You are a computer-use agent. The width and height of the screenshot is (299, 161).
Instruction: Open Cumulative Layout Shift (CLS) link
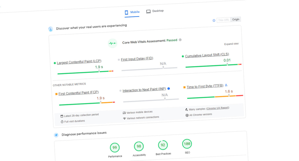(207, 55)
